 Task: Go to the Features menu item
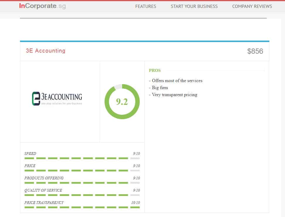146,6
